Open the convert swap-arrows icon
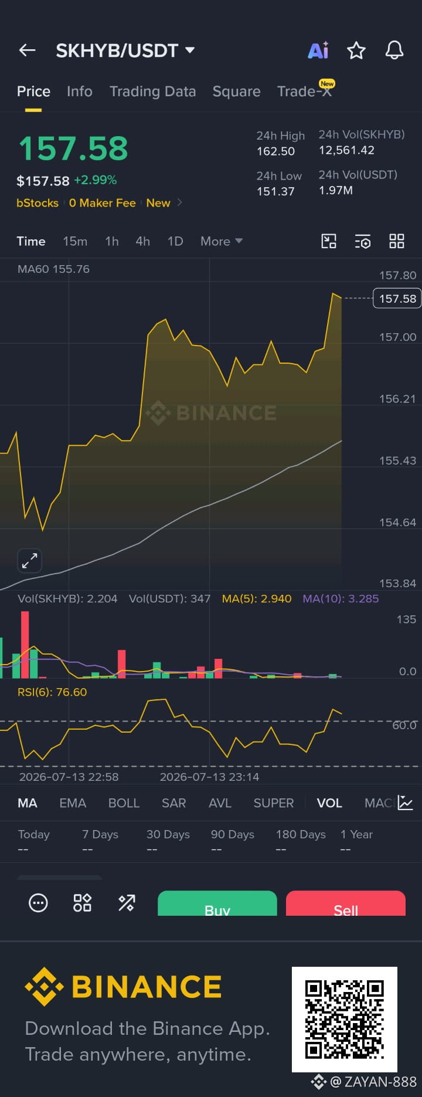This screenshot has width=422, height=1097. click(x=127, y=903)
